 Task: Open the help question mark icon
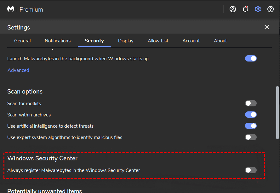click(271, 9)
